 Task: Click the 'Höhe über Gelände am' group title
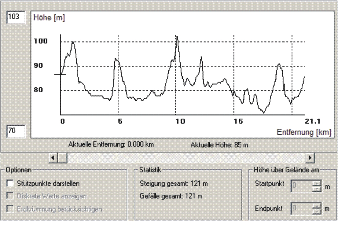pyautogui.click(x=286, y=170)
